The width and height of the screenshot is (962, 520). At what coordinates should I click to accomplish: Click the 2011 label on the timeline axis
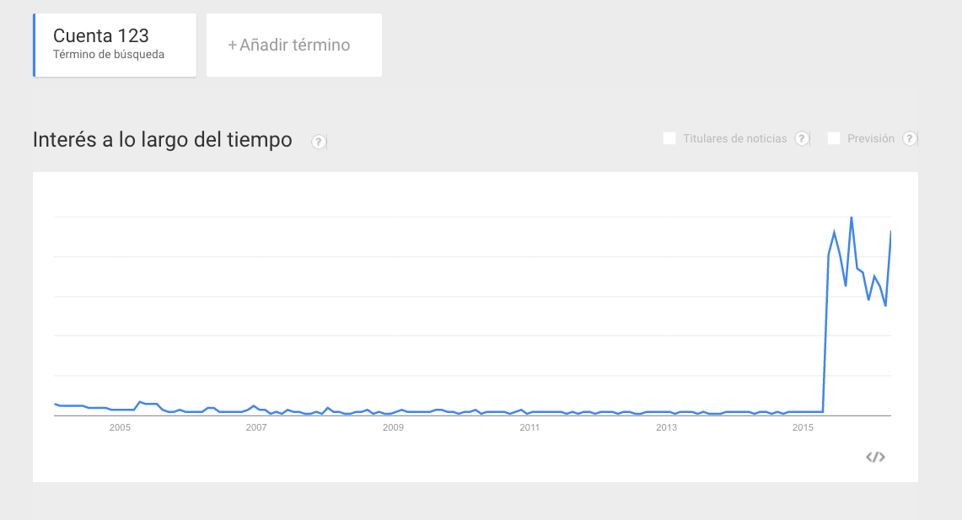529,427
